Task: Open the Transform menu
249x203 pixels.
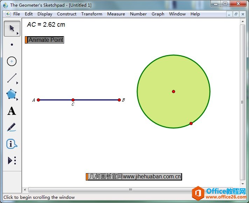Action: tap(92, 14)
